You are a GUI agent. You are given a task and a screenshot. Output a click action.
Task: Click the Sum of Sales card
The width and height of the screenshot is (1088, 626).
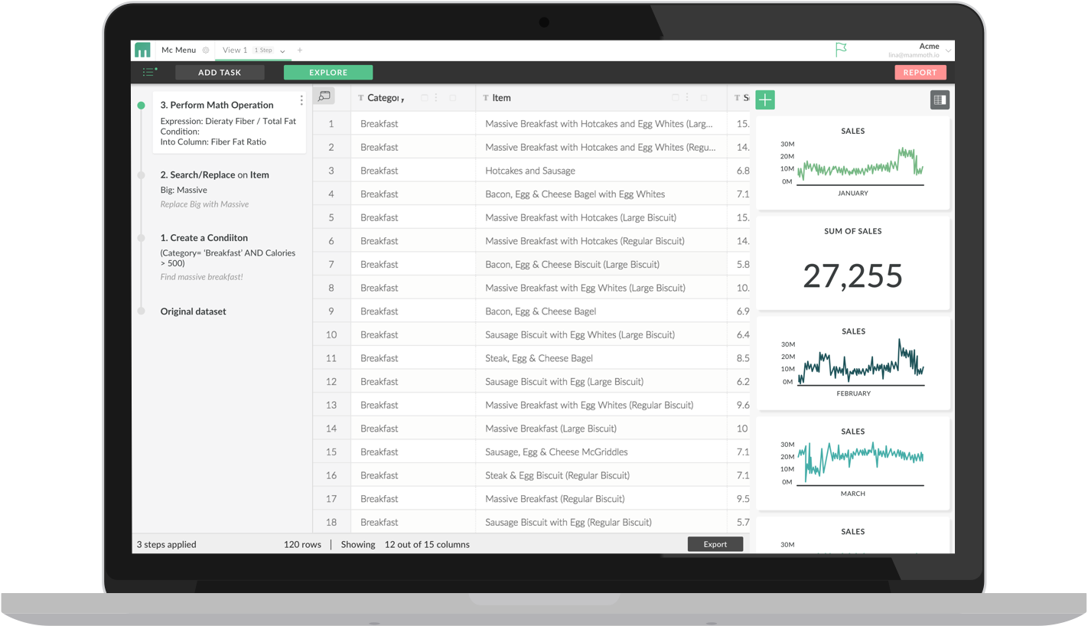[853, 262]
